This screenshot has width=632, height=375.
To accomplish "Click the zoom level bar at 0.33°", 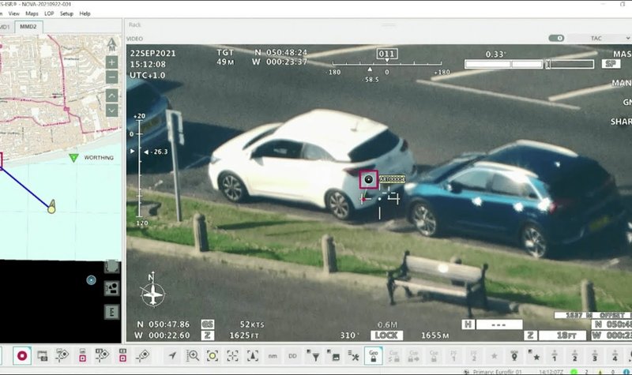I will (529, 64).
